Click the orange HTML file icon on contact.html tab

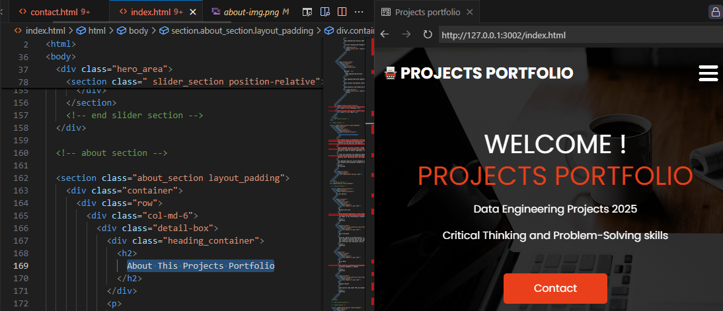coord(22,12)
